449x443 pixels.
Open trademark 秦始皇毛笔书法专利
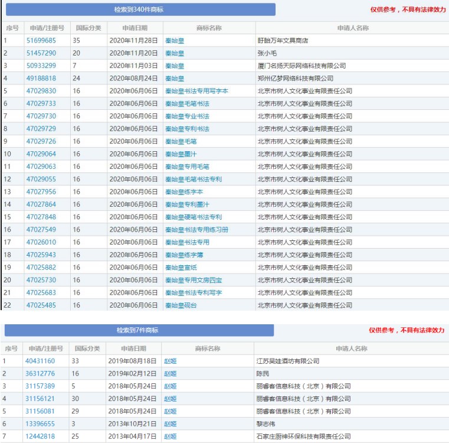[x=194, y=180]
